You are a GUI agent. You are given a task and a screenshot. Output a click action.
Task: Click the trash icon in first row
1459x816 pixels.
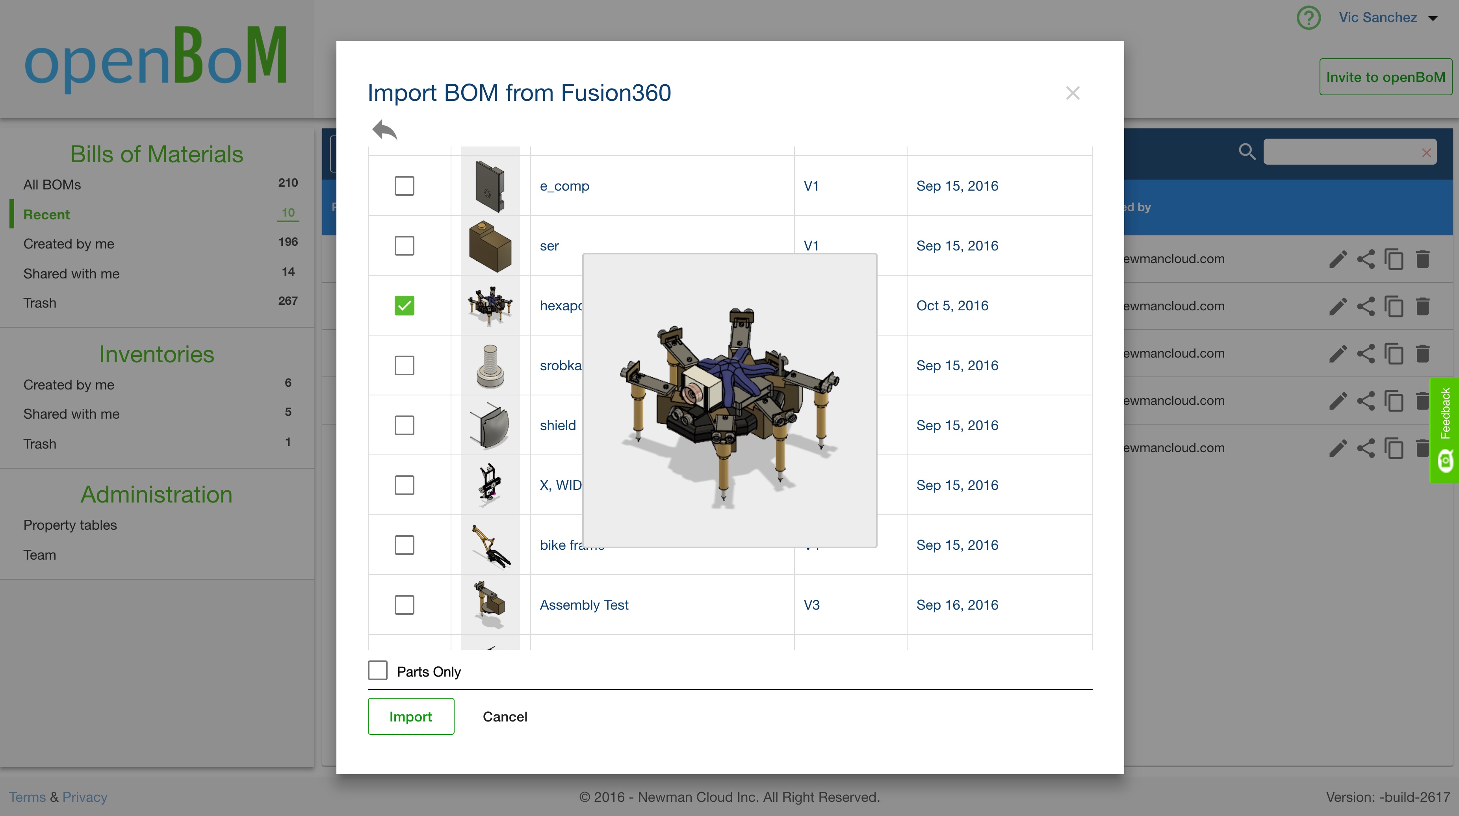point(1422,260)
